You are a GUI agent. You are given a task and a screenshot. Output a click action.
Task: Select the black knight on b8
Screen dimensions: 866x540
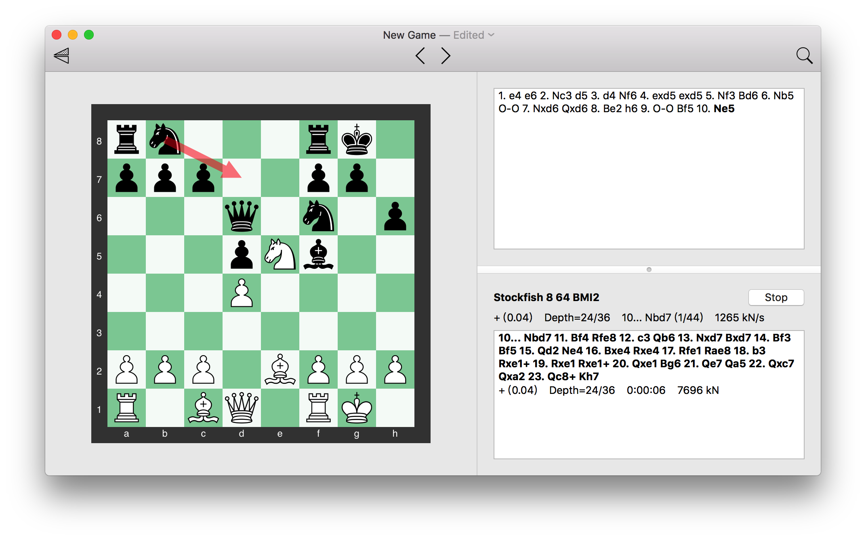[x=165, y=140]
